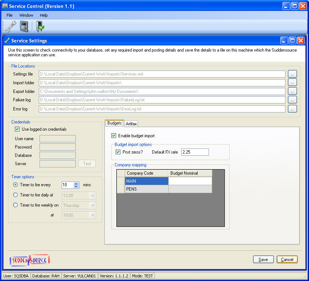Decrease the timer minutes spinner
309x281 pixels.
pyautogui.click(x=76, y=187)
